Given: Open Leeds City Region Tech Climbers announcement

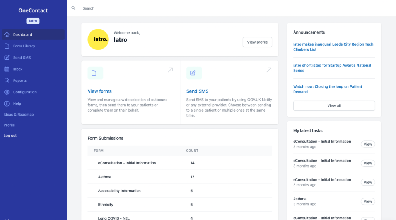Looking at the screenshot, I should click(x=333, y=47).
